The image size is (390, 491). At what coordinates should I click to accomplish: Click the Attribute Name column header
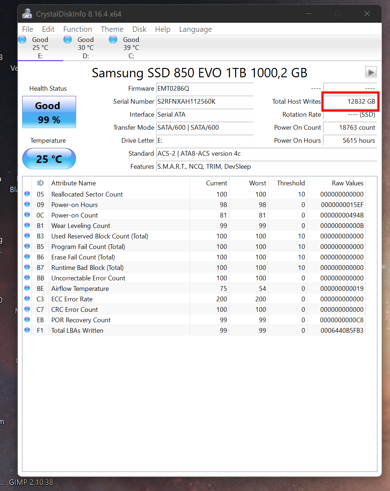tap(119, 183)
